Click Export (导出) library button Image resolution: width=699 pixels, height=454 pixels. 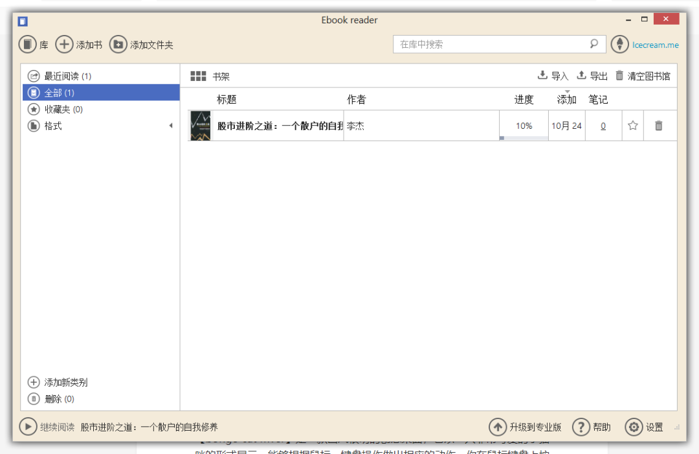(592, 76)
